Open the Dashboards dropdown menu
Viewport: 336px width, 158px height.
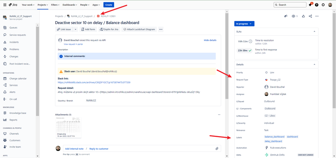(70, 5)
